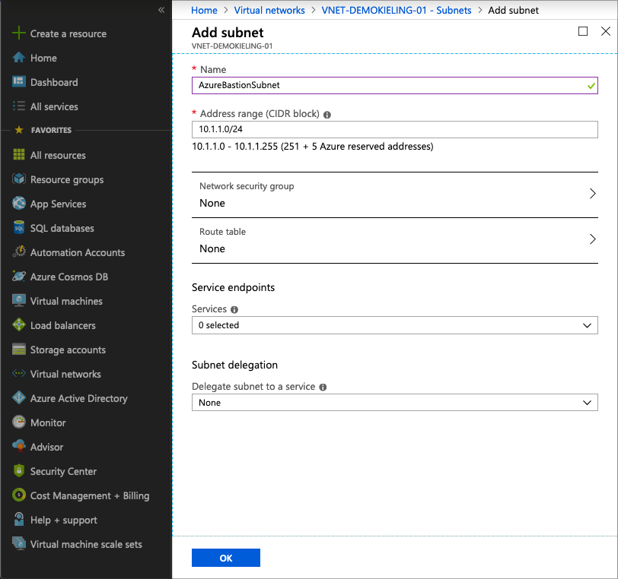Click the Name field containing AzureBastionSubnet

click(394, 85)
